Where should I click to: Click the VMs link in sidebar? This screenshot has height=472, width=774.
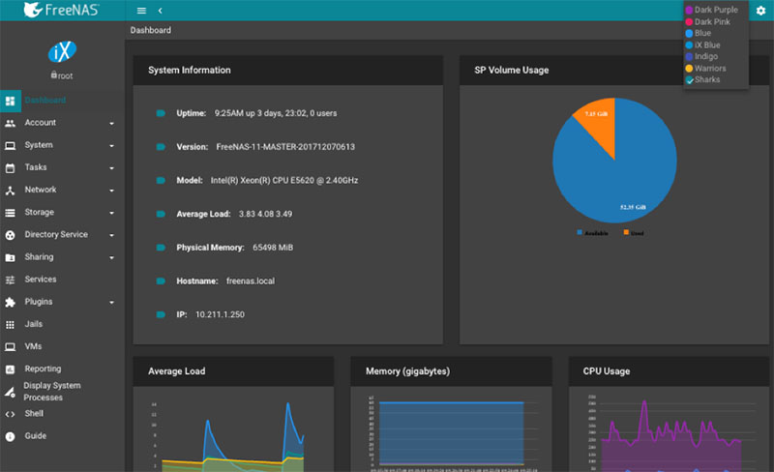click(33, 347)
